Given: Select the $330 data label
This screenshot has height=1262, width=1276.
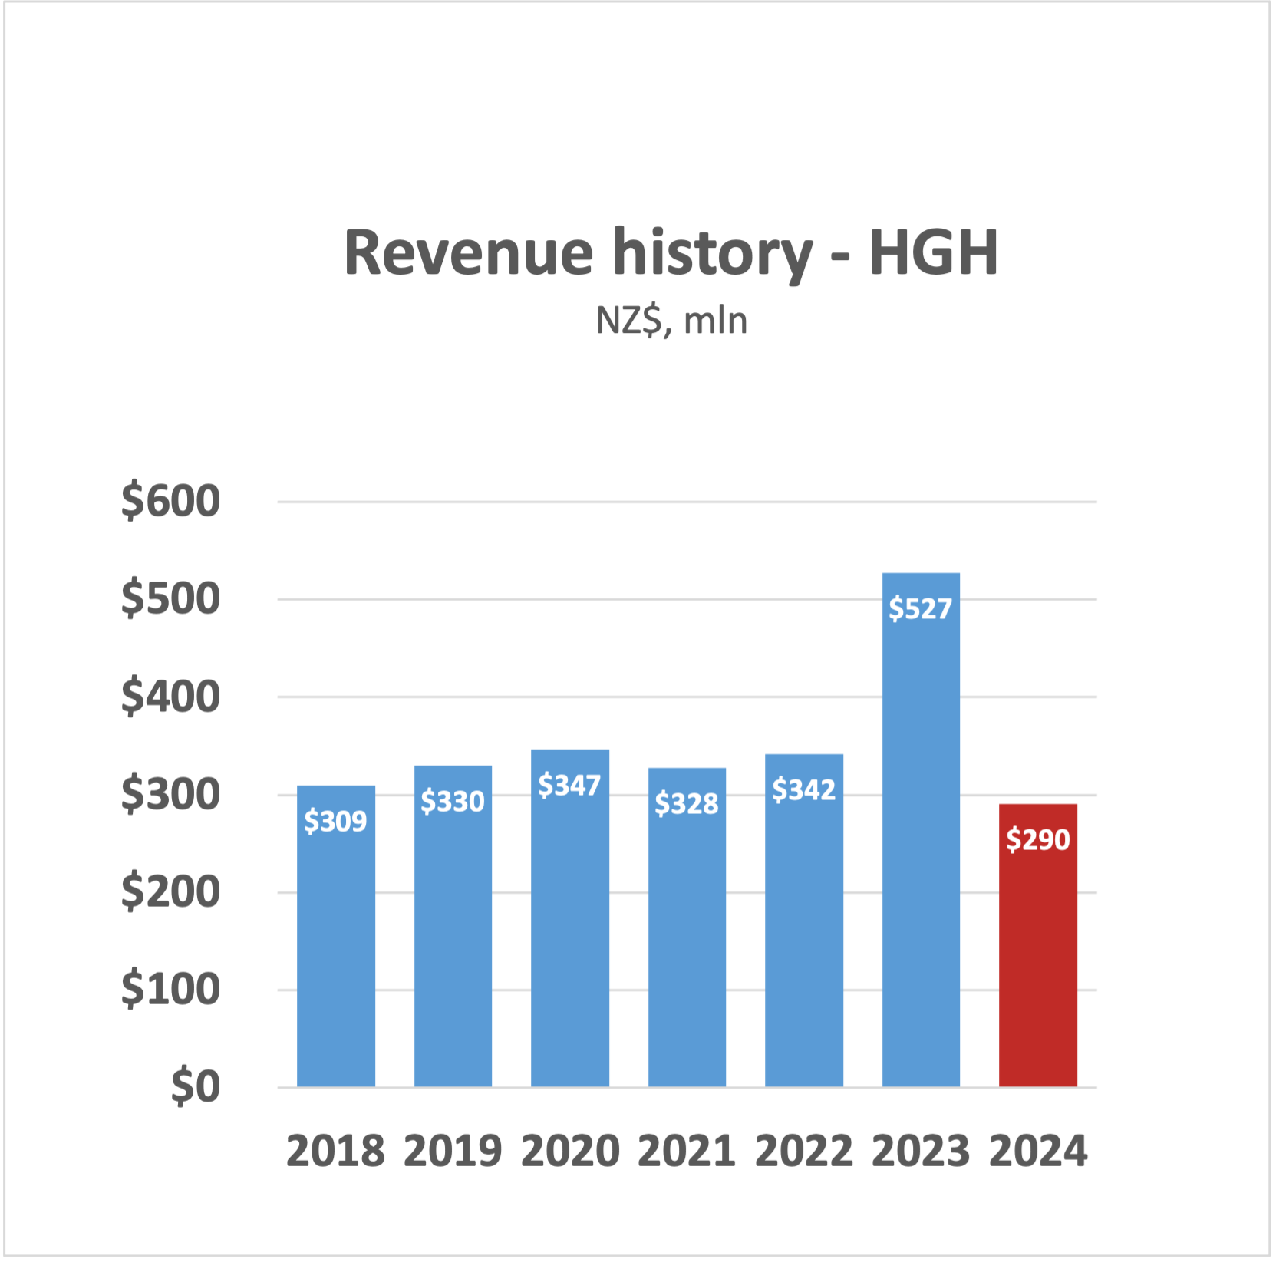Looking at the screenshot, I should coord(453,801).
